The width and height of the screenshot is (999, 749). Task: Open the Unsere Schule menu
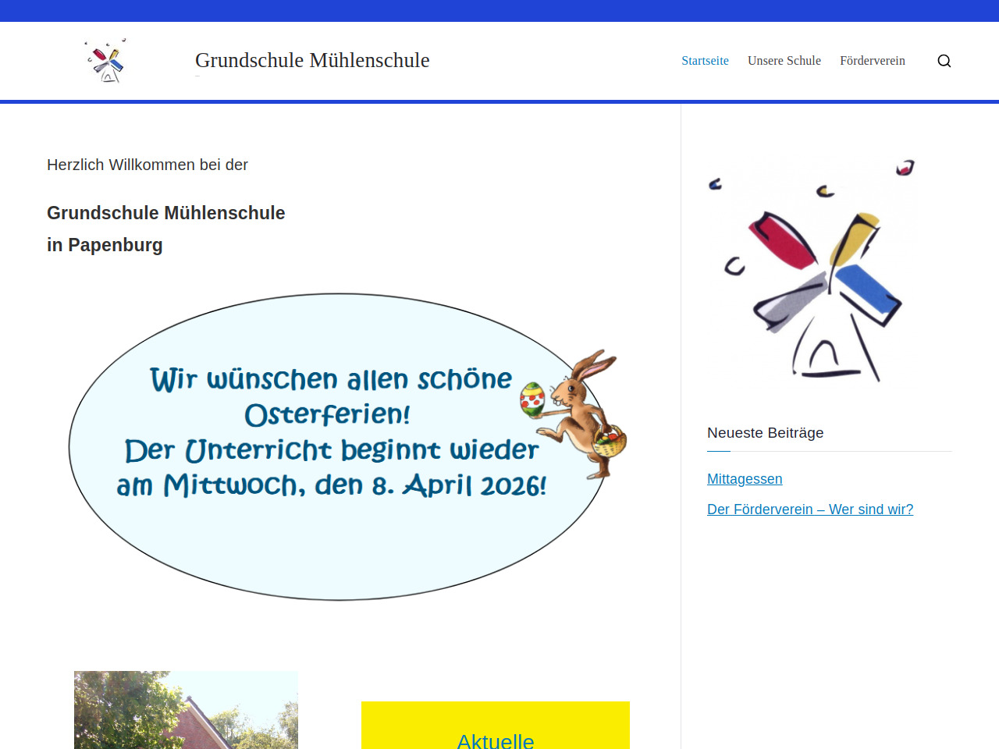tap(784, 61)
